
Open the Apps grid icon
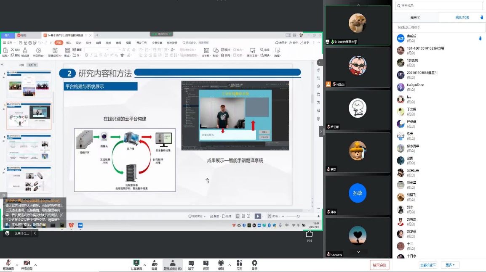tap(239, 264)
